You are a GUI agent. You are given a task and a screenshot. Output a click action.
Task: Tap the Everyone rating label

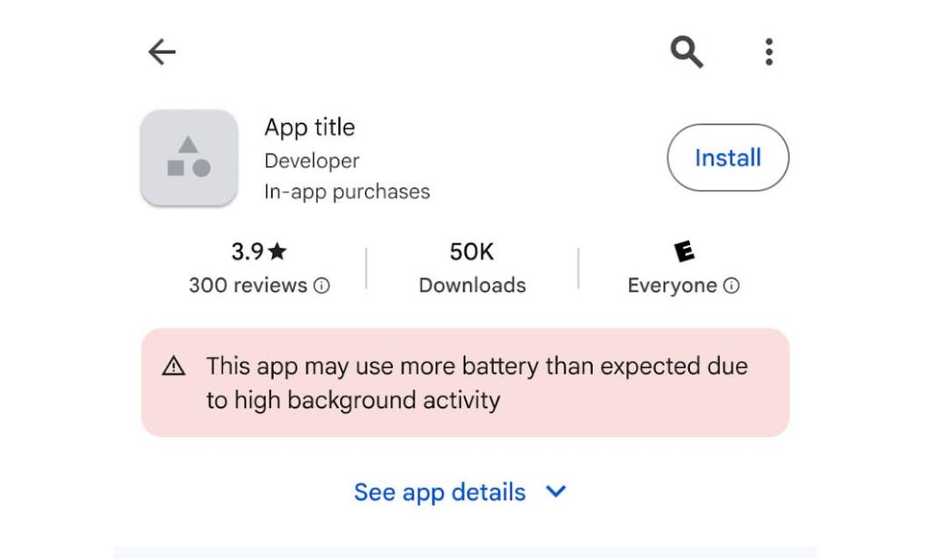(673, 284)
